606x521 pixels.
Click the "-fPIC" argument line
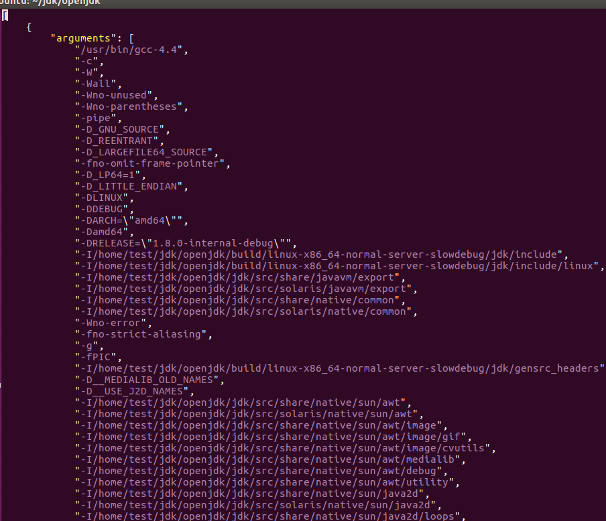tap(98, 357)
